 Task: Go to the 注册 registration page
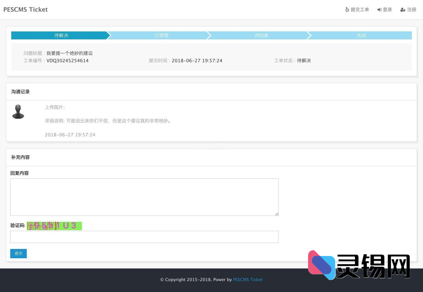coord(412,10)
